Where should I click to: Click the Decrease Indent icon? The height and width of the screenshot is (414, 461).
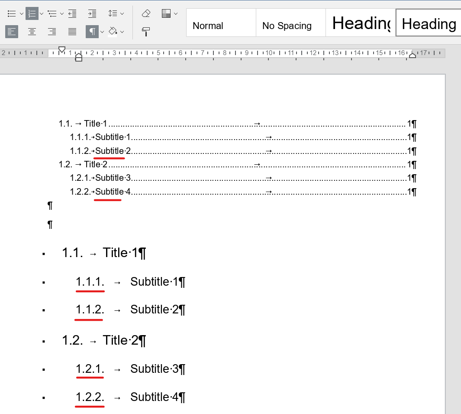click(x=72, y=13)
